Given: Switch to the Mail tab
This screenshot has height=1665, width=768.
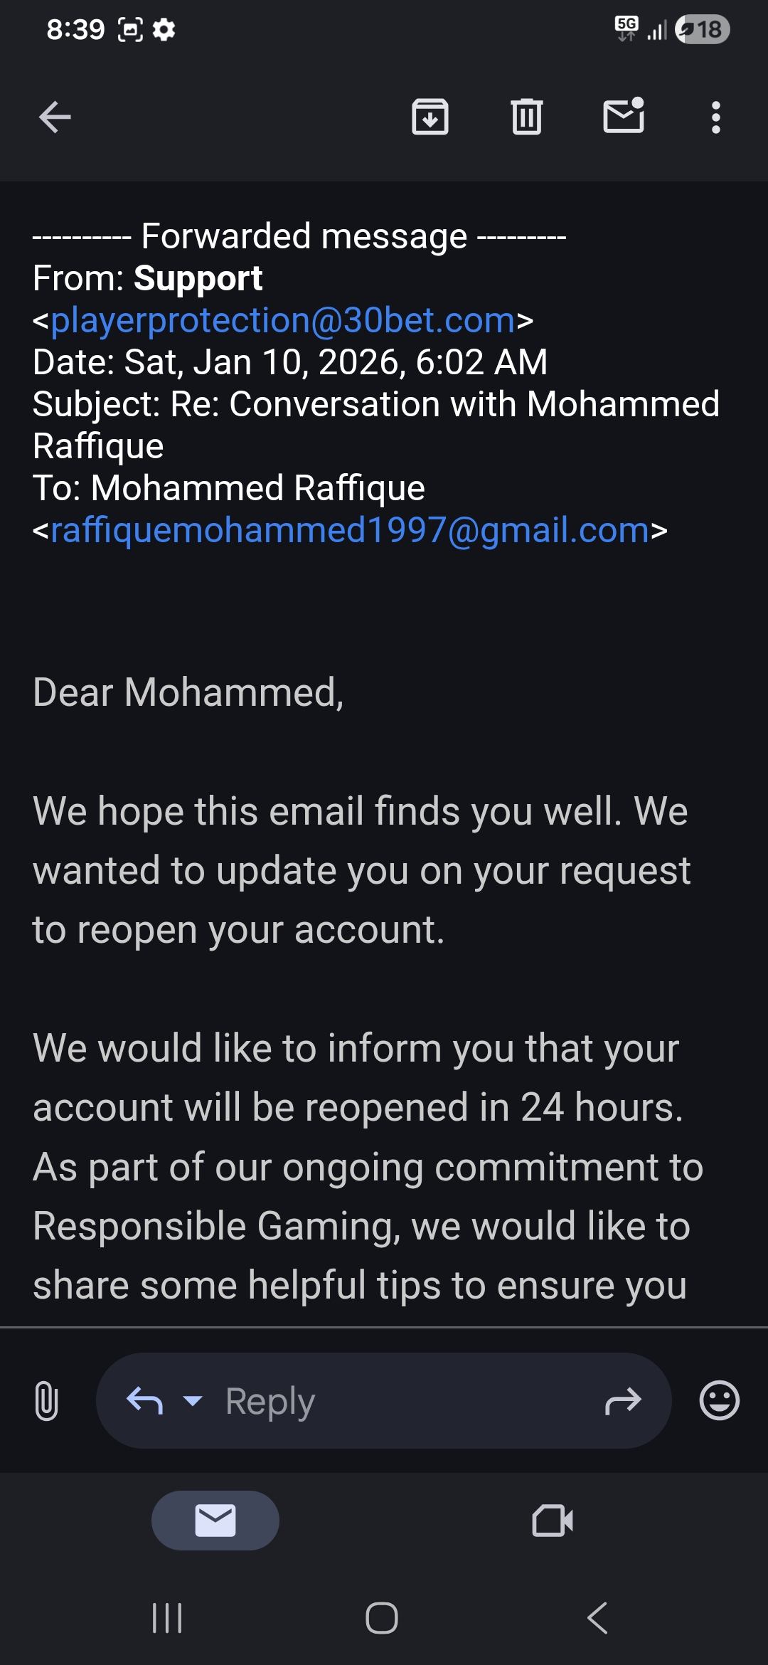Looking at the screenshot, I should tap(215, 1521).
